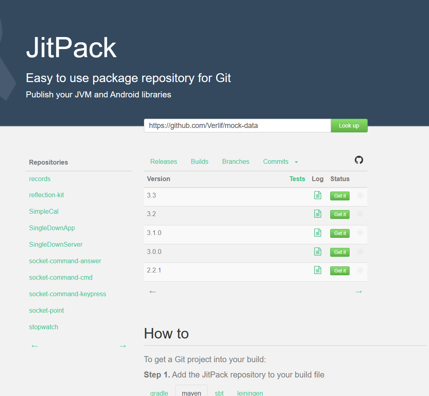429x396 pixels.
Task: View version 2.2.1's log icon
Action: (318, 270)
